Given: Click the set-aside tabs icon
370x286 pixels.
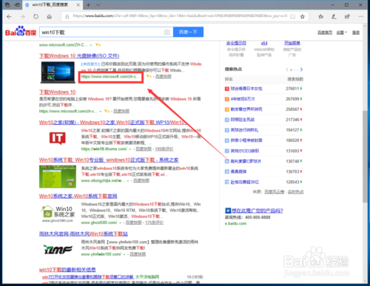Looking at the screenshot, I should point(7,5).
